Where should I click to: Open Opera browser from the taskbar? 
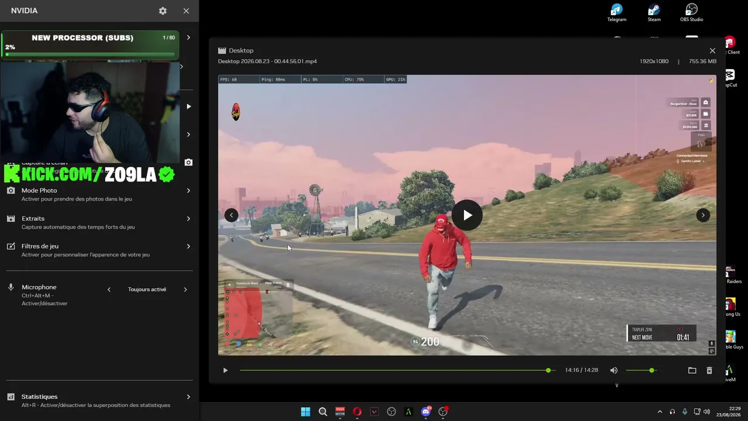tap(357, 412)
